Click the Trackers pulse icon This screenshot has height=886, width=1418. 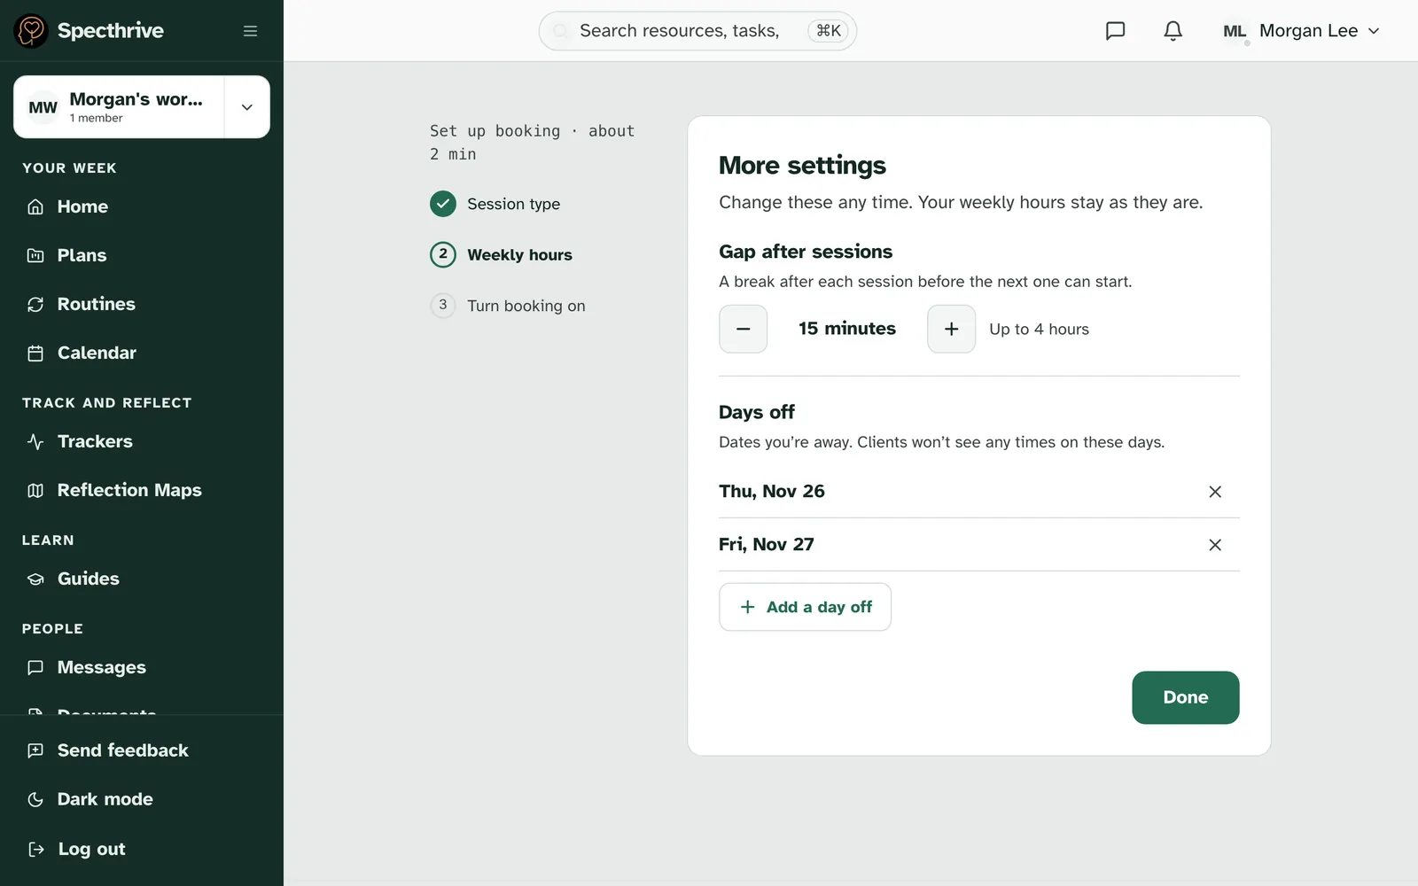pos(35,441)
